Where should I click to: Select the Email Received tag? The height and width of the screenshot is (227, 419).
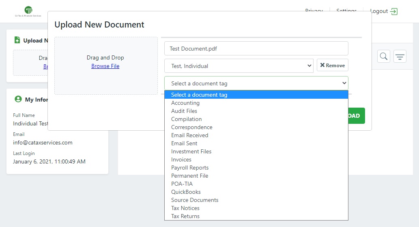coord(256,135)
